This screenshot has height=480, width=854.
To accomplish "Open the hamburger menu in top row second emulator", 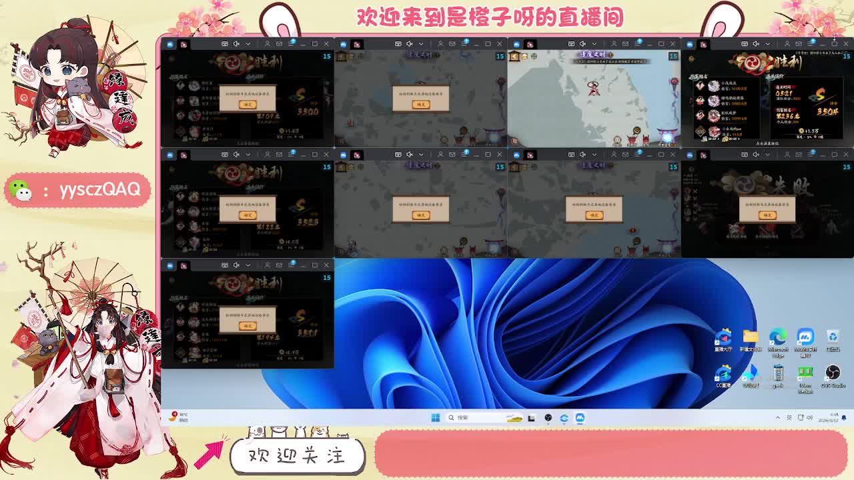I will [x=464, y=44].
